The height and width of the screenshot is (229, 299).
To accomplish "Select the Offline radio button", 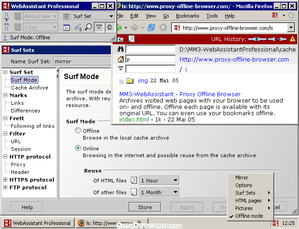I will pyautogui.click(x=78, y=131).
